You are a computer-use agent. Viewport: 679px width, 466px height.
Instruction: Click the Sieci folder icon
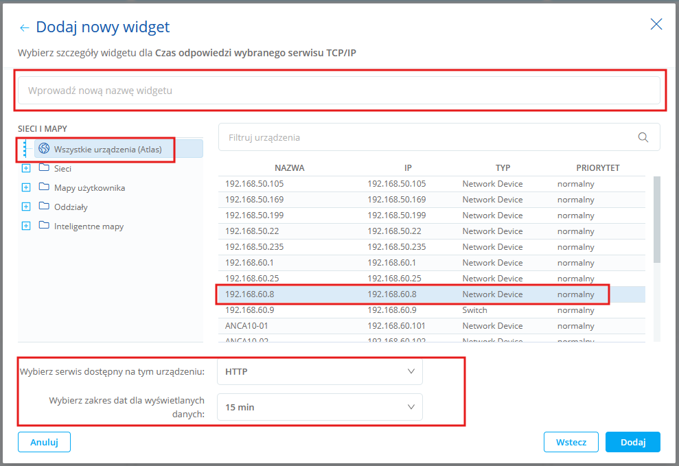coord(44,168)
